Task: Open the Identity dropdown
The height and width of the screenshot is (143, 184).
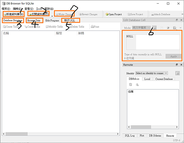Action: 151,73
